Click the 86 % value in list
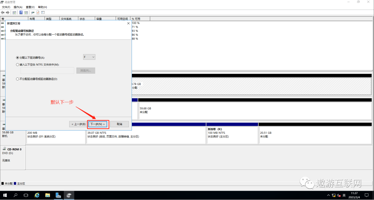The image size is (374, 200). (135, 35)
